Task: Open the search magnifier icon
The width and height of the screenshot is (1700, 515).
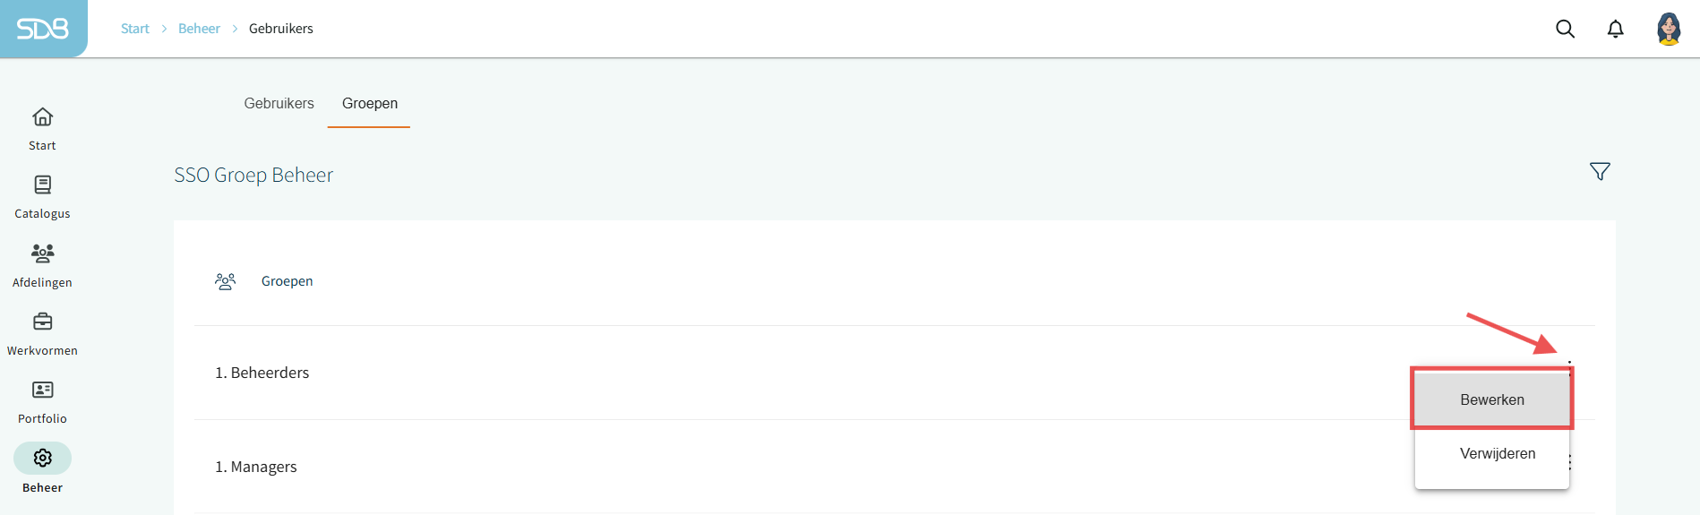Action: coord(1565,29)
